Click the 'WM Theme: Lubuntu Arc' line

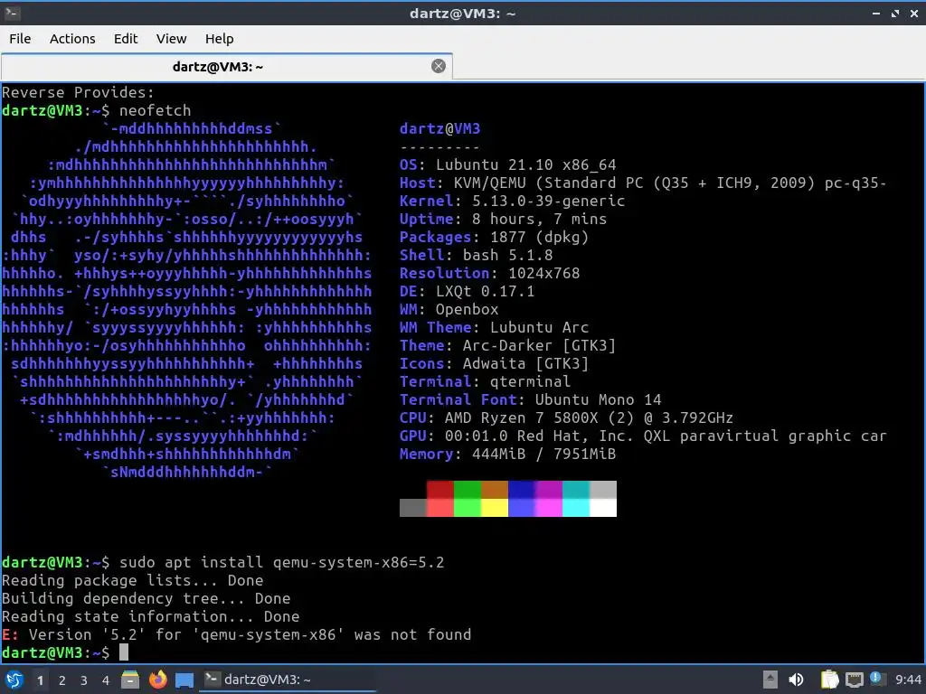tap(494, 327)
